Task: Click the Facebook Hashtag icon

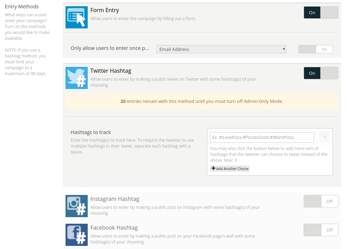Action: pyautogui.click(x=77, y=235)
